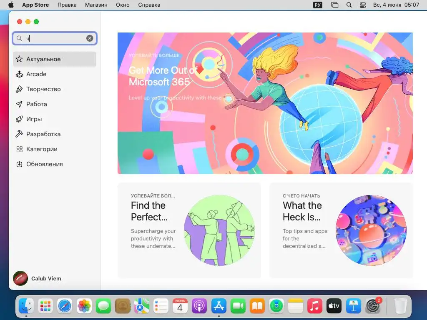Image resolution: width=427 pixels, height=320 pixels.
Task: Click the planet illustration circular artwork
Action: click(x=371, y=230)
